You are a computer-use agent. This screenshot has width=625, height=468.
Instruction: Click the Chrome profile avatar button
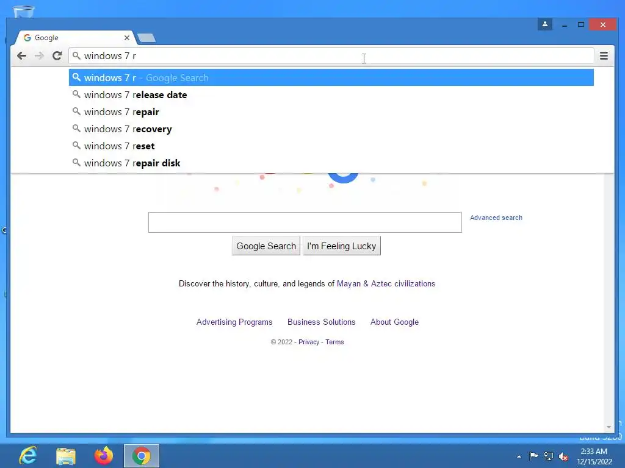[x=545, y=24]
